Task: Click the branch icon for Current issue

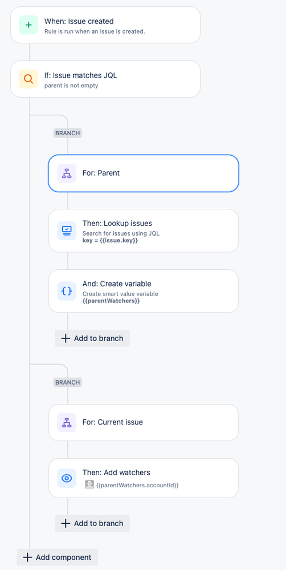Action: [x=67, y=422]
